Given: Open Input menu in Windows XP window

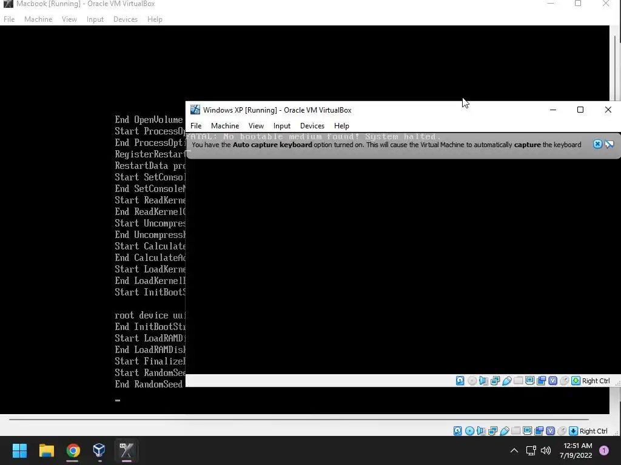Looking at the screenshot, I should [282, 126].
